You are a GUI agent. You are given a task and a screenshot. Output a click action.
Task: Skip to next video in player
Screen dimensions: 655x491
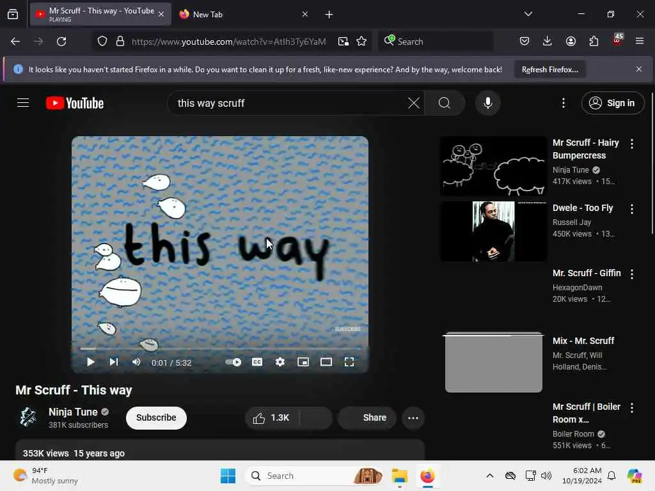(x=114, y=362)
